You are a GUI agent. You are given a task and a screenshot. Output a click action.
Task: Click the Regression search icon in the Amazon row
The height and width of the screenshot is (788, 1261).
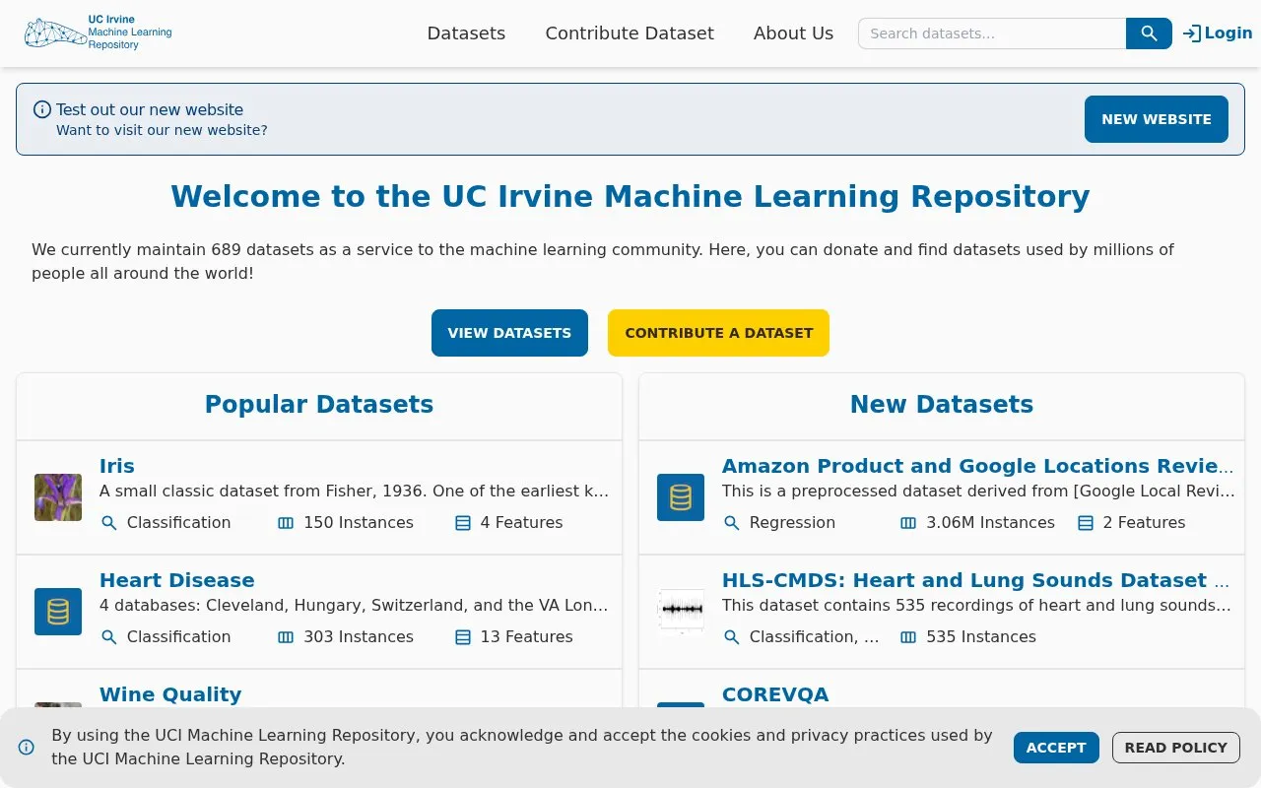coord(732,523)
